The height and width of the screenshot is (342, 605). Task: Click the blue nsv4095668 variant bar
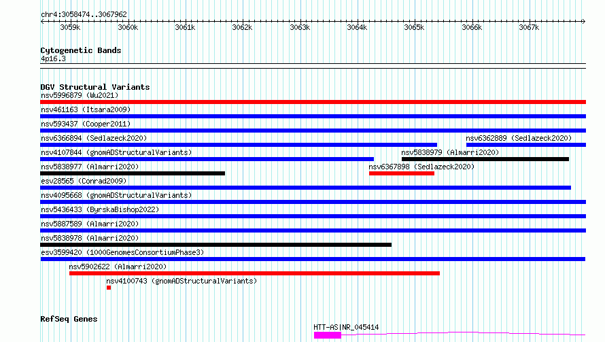[313, 202]
